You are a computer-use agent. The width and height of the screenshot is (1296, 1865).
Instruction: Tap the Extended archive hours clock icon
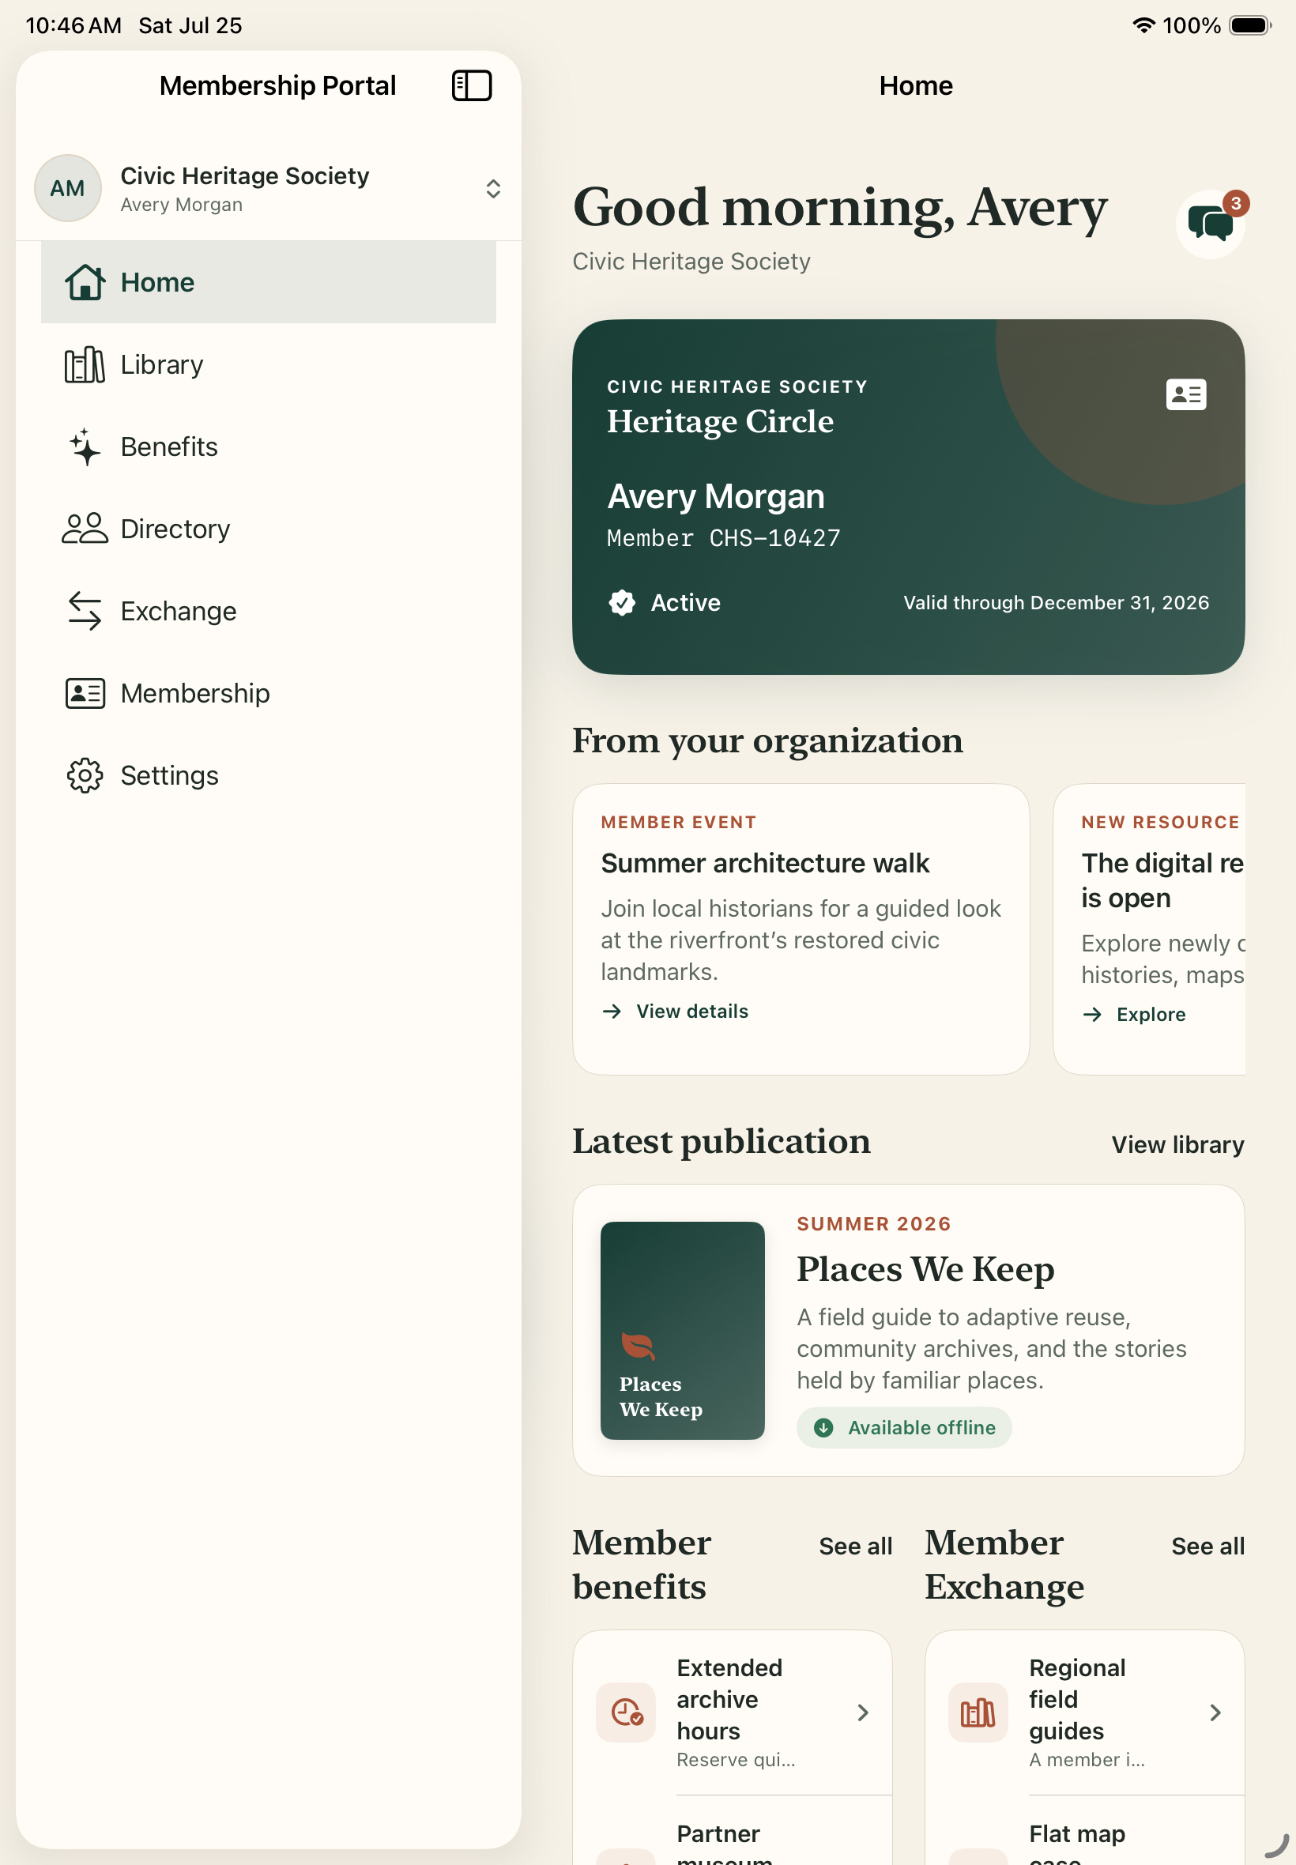tap(626, 1712)
